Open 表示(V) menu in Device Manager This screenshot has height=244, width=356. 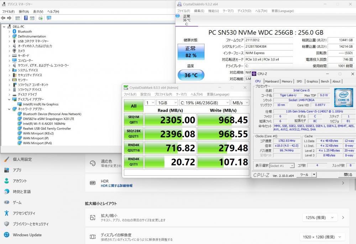coord(38,12)
